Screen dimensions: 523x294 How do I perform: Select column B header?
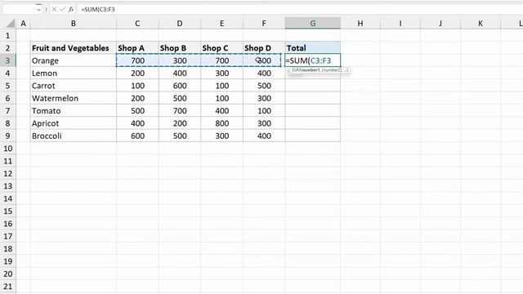tap(73, 24)
